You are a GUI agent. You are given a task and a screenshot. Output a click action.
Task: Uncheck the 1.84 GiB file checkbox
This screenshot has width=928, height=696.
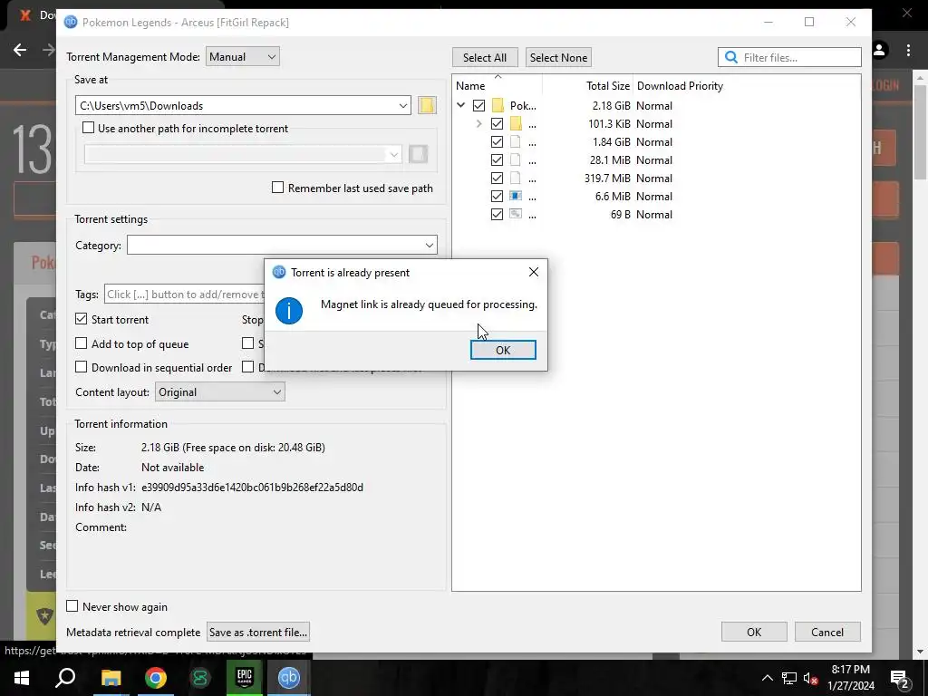coord(498,142)
